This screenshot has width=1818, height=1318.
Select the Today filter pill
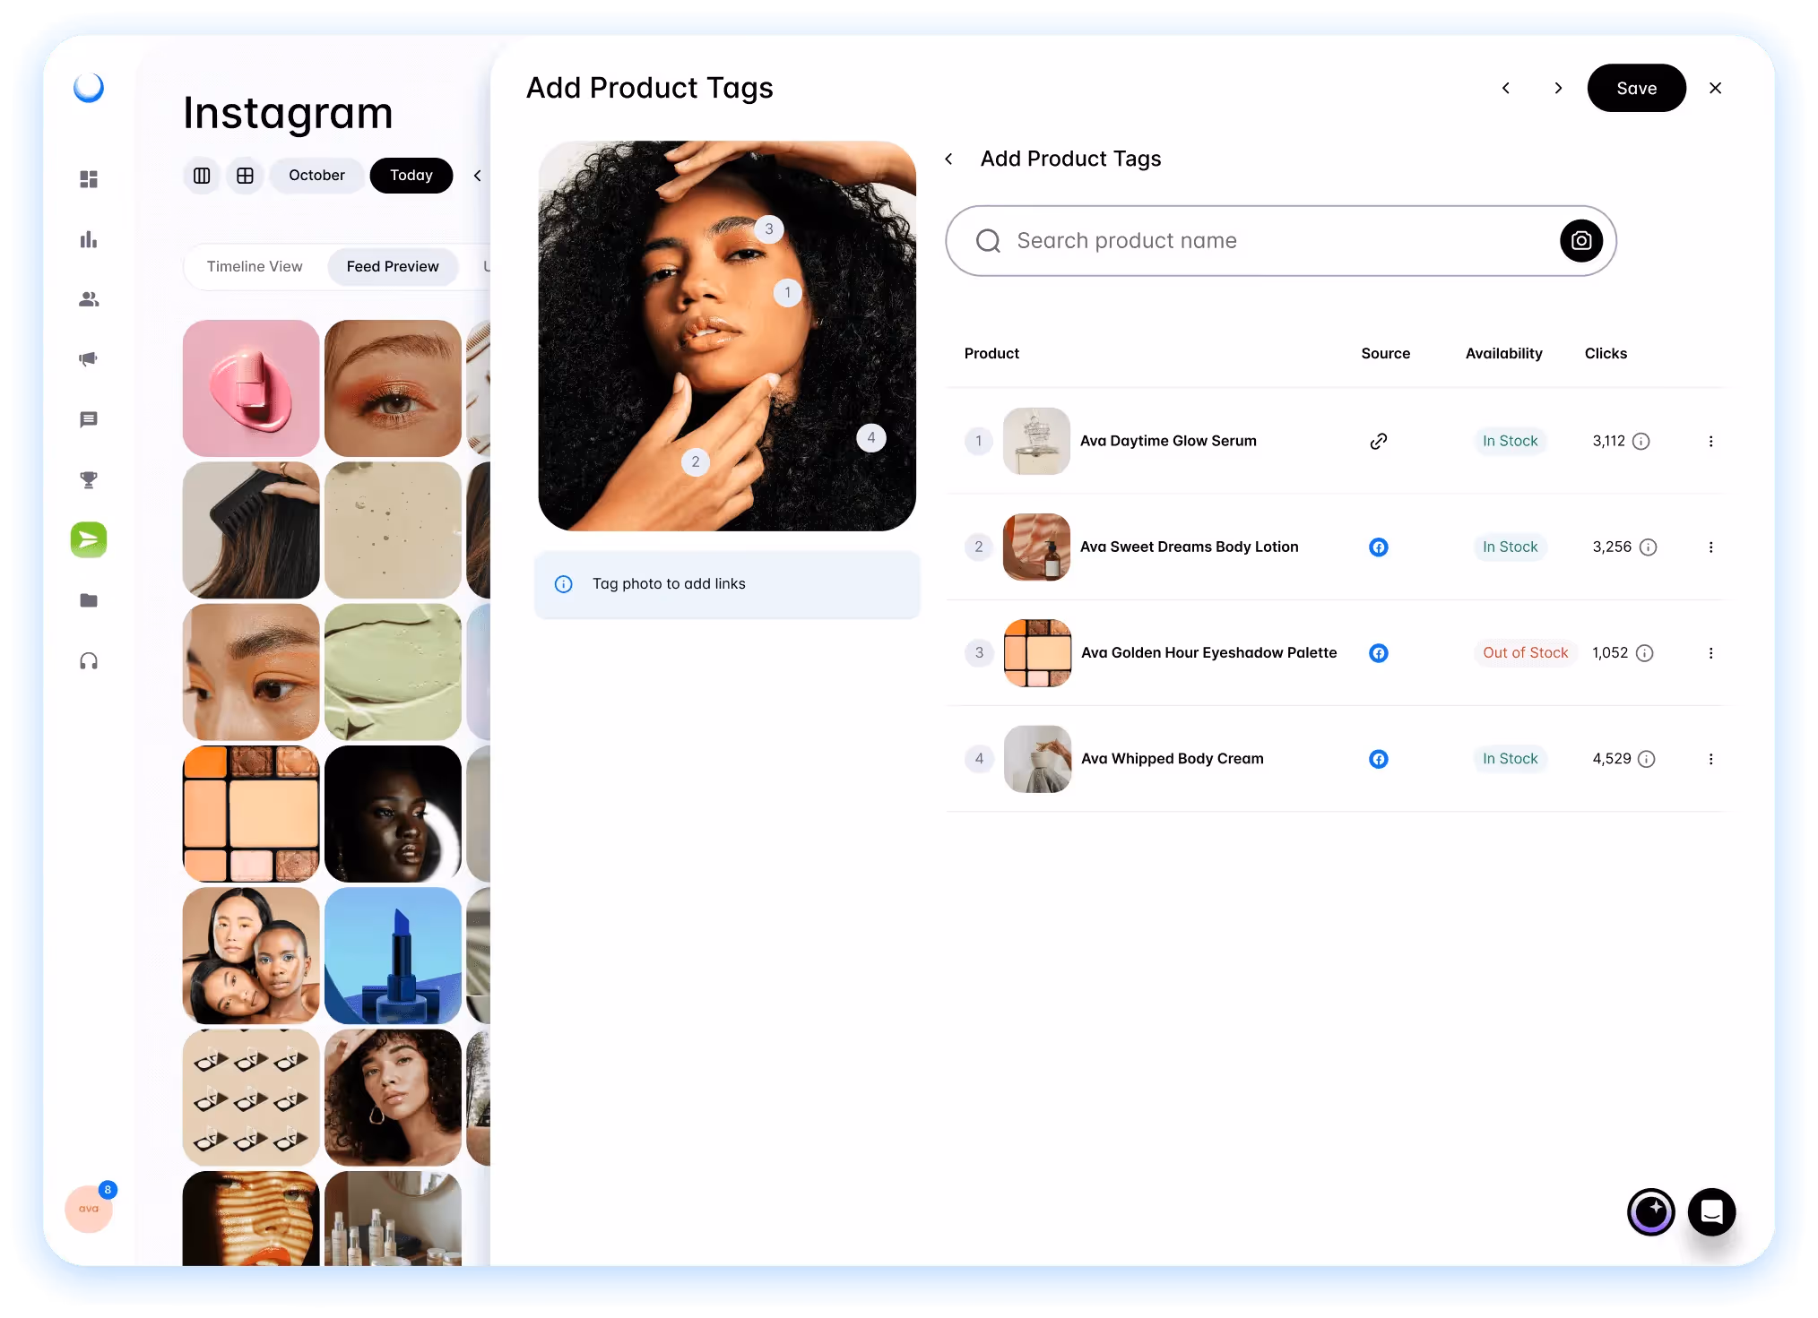coord(411,176)
